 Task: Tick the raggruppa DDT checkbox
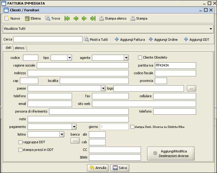tap(20, 142)
